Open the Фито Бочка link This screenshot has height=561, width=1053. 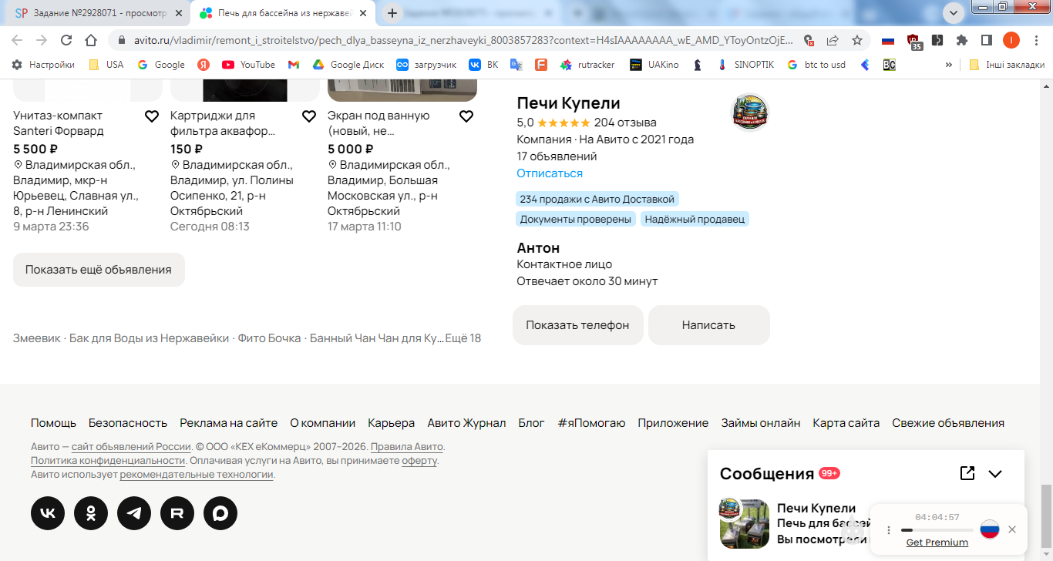pos(269,338)
